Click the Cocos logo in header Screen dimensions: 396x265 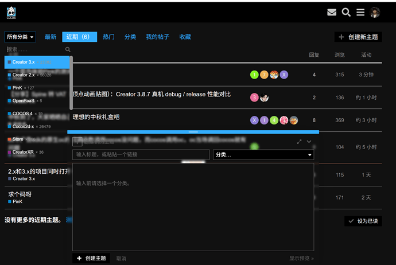click(x=11, y=13)
